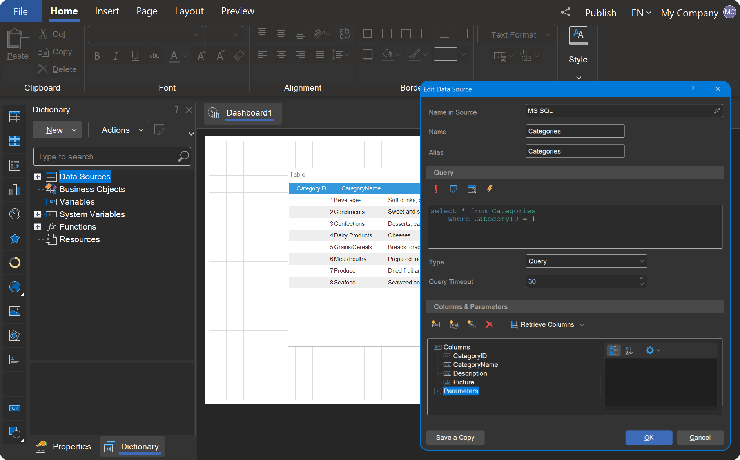Screen dimensions: 740x460
Task: Select the globe map component in sidebar
Action: 15,287
